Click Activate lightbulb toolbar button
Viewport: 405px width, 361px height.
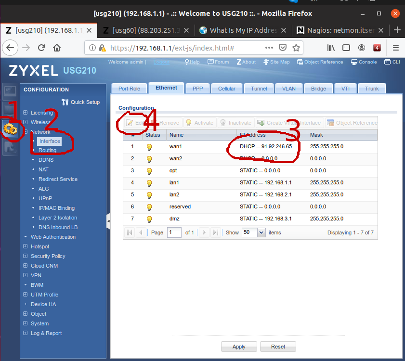pos(200,123)
